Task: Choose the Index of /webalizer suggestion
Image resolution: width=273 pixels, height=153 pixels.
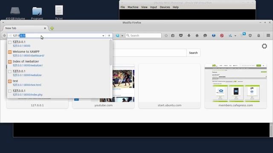Action: [58, 63]
